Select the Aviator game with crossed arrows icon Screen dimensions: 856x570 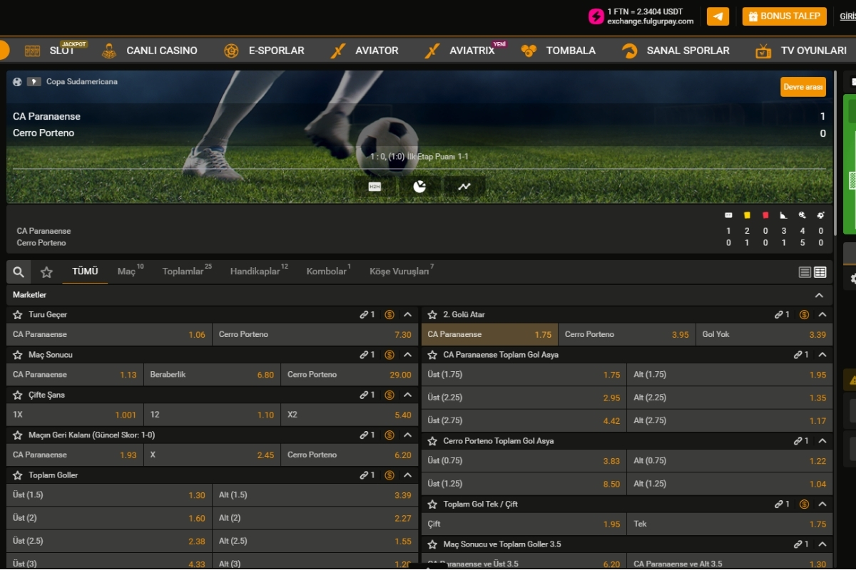point(337,50)
